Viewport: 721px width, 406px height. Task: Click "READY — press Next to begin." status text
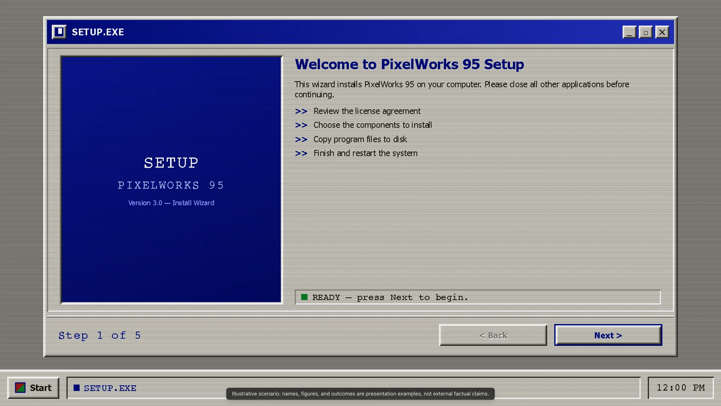390,297
